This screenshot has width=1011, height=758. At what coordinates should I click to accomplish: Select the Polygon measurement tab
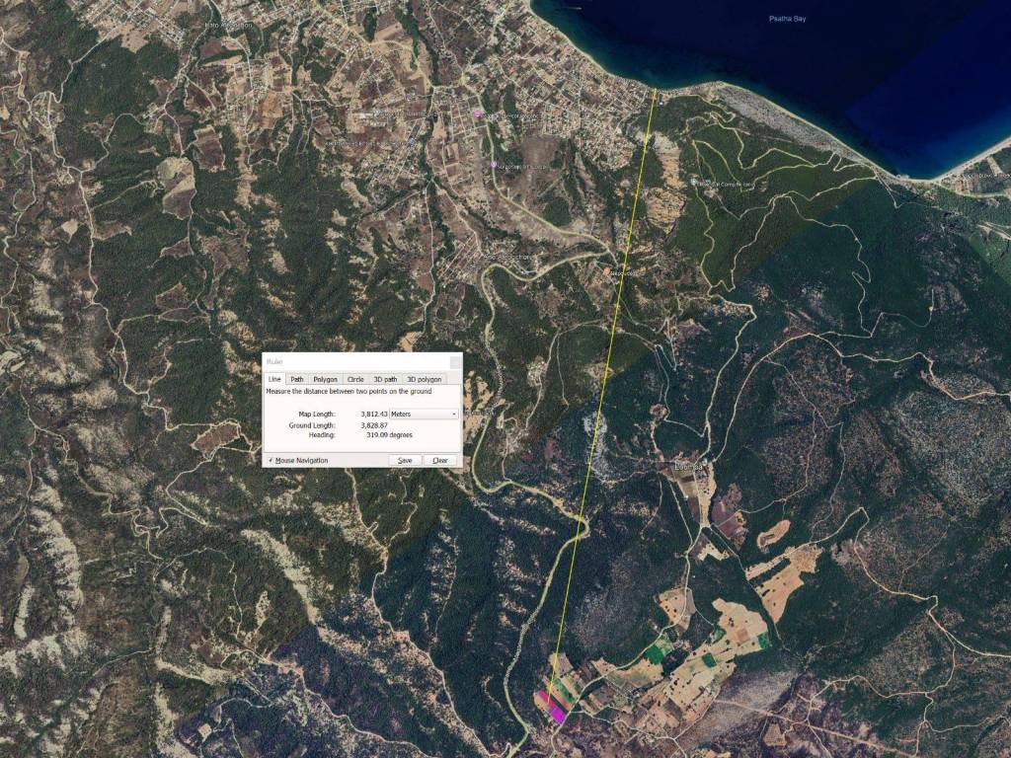[325, 379]
